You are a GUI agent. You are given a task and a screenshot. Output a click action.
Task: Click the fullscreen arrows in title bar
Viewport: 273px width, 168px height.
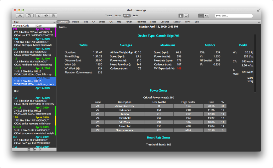[x=259, y=10]
